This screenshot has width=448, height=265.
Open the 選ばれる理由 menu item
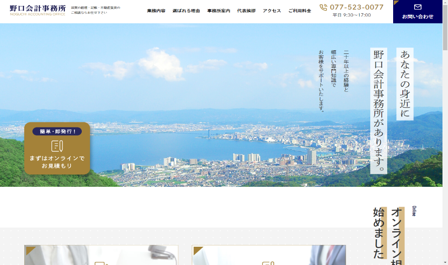[x=186, y=11]
